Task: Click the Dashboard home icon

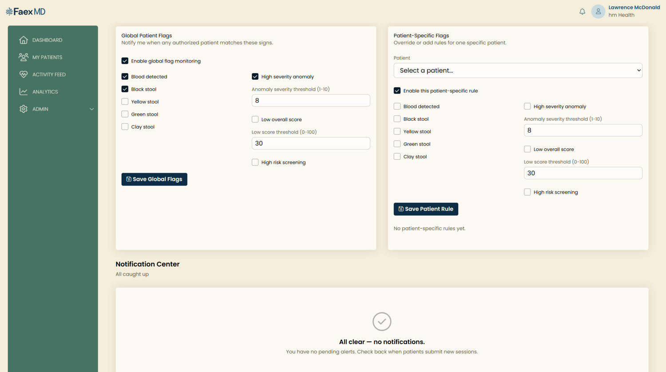Action: 24,40
